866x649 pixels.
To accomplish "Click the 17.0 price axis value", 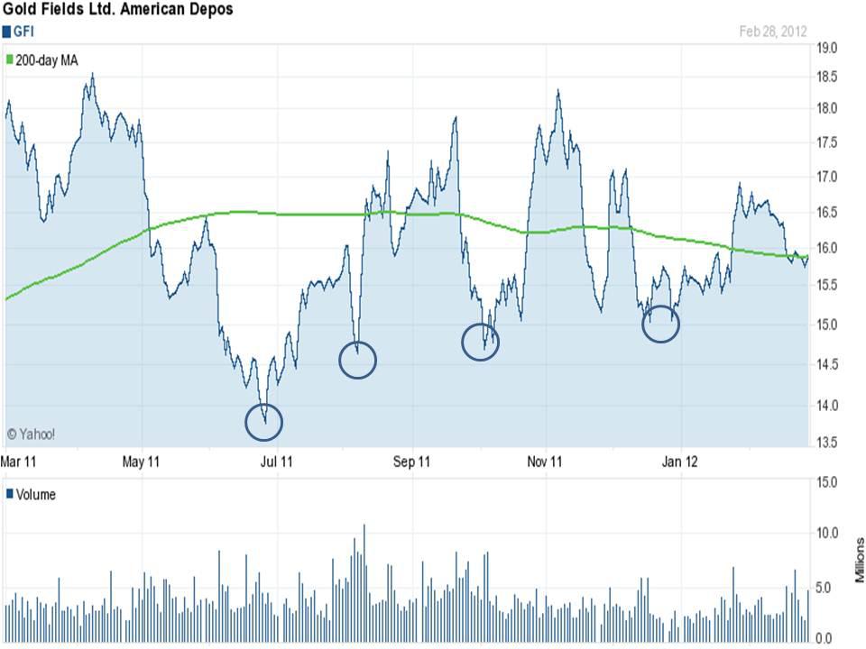I will [x=827, y=178].
